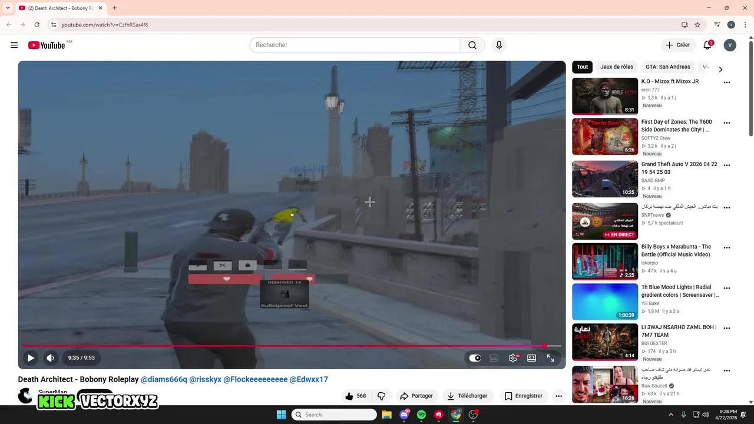Open options for Billy Boys x Marabunta
754x424 pixels.
[726, 249]
